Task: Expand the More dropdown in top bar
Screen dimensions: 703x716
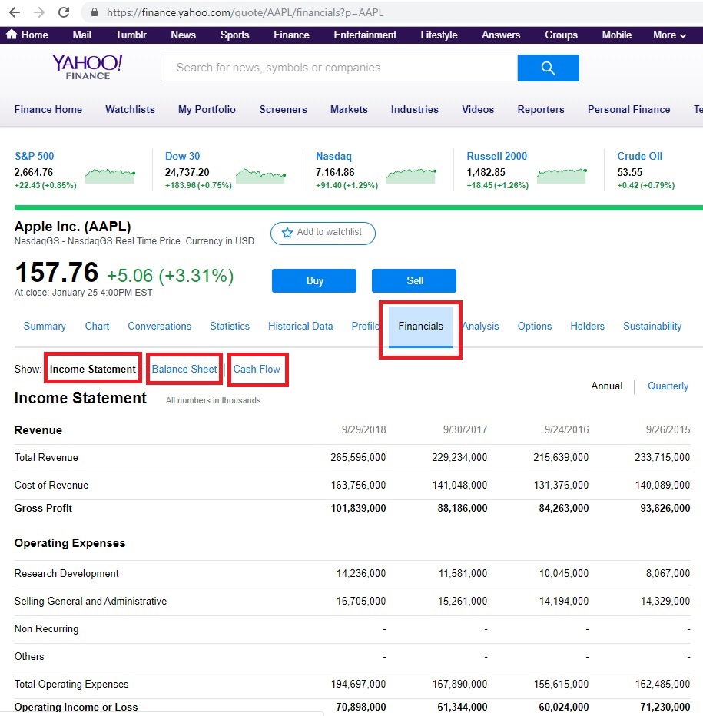Action: [x=669, y=35]
